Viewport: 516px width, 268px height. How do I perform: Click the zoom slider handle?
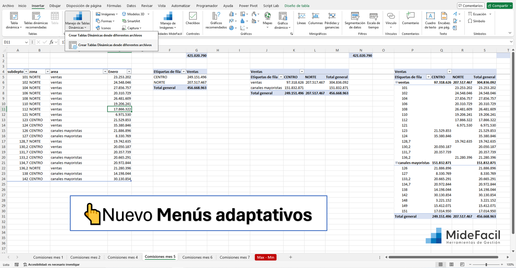tap(486, 265)
